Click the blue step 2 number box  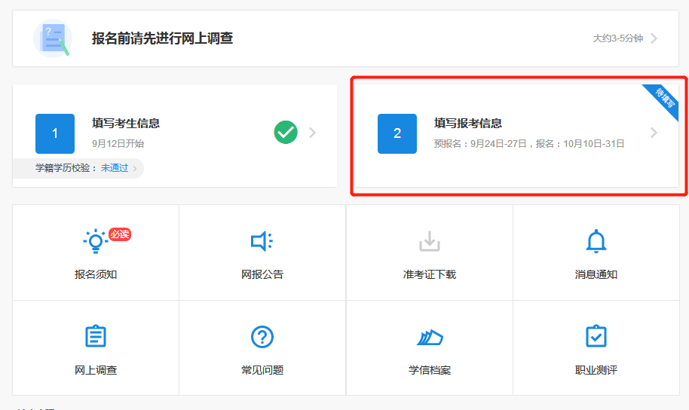397,133
